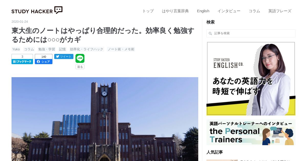
Task: Click the 人気記事 sidebar heading
Action: [215, 152]
